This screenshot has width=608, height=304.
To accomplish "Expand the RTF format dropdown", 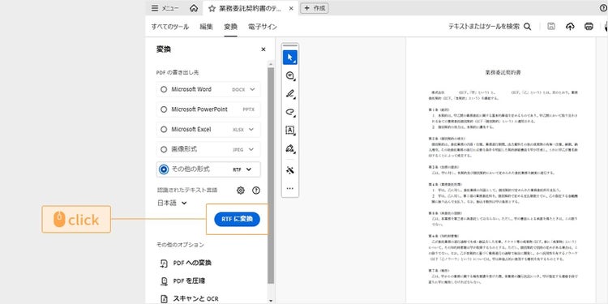I will tap(249, 169).
